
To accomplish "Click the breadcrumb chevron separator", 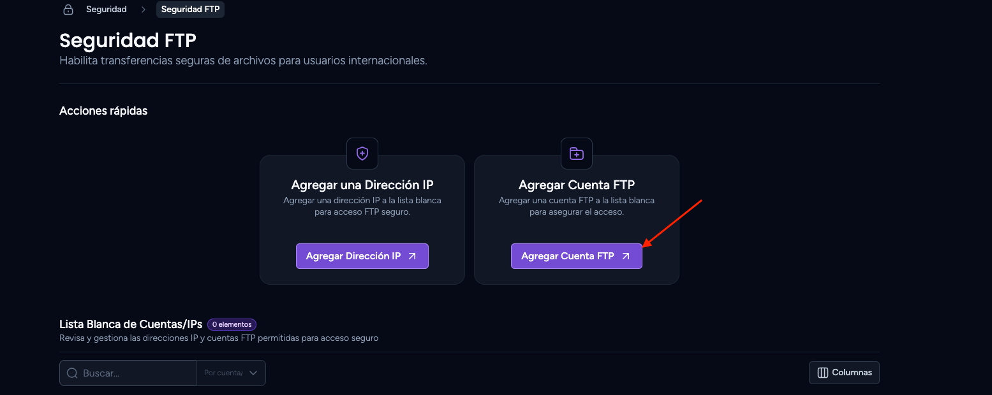I will point(144,10).
